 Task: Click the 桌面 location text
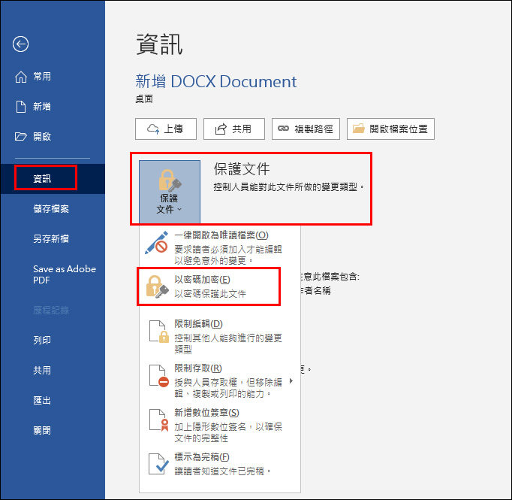tap(144, 99)
